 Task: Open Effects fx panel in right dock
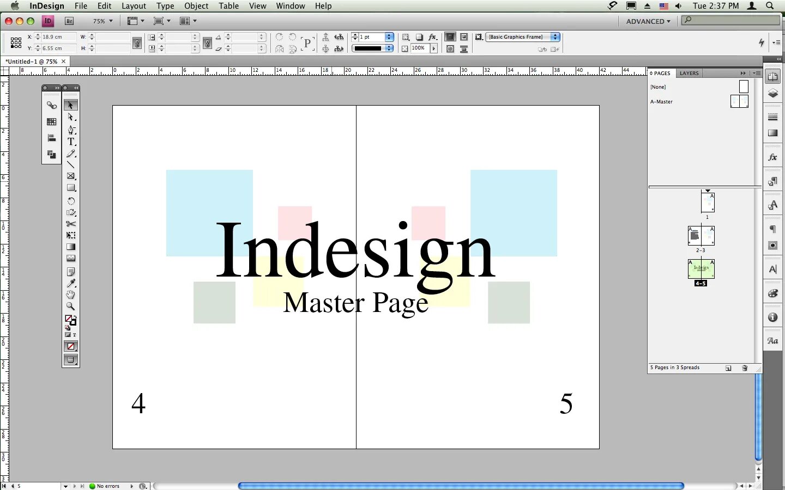tap(773, 157)
